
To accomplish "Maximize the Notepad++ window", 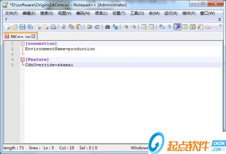I will (203, 3).
